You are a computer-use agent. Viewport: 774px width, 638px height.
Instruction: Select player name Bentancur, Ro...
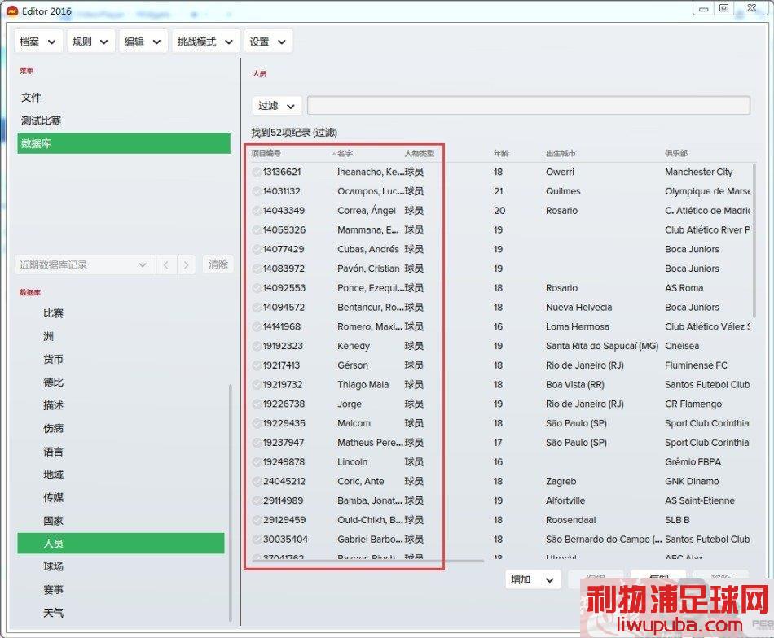[x=370, y=307]
